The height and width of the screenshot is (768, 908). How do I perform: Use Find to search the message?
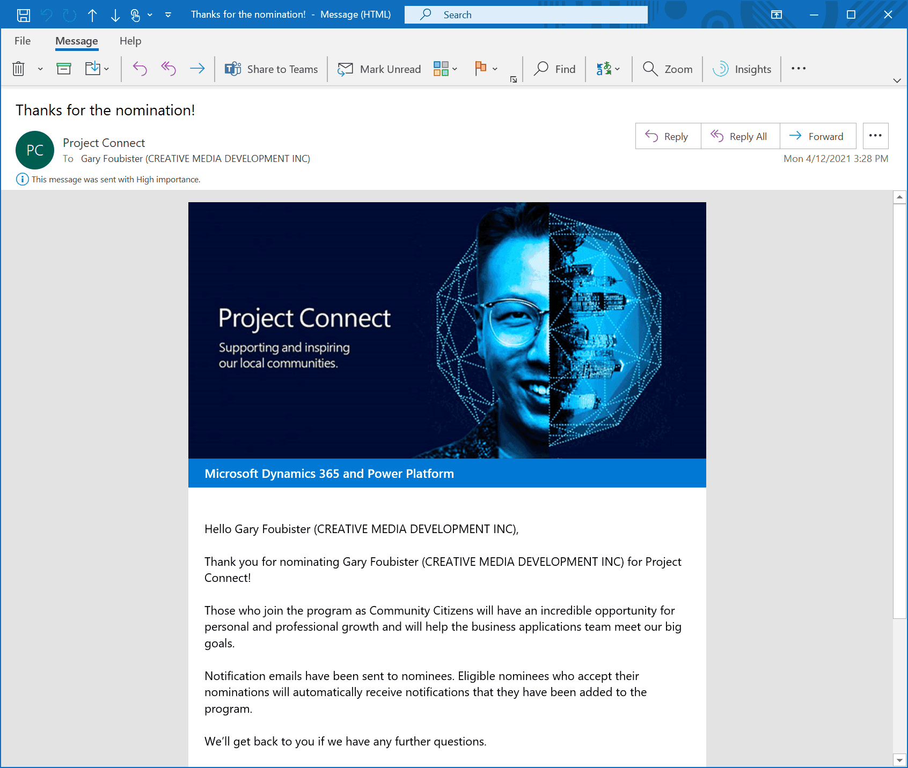click(554, 69)
